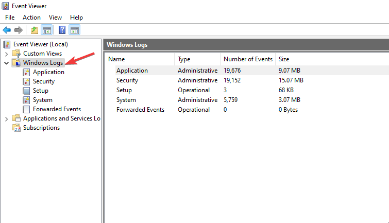
Task: Sort list by Size column header
Action: pos(283,59)
